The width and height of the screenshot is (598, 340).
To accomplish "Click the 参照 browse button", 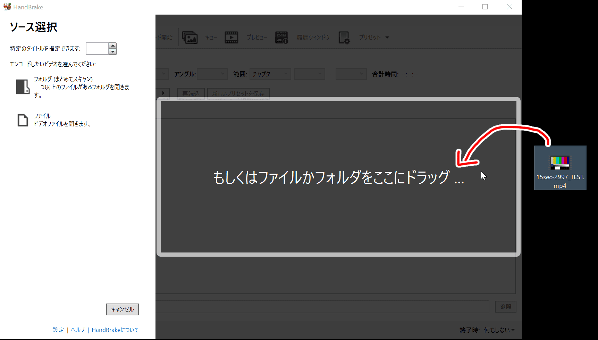I will click(x=505, y=306).
